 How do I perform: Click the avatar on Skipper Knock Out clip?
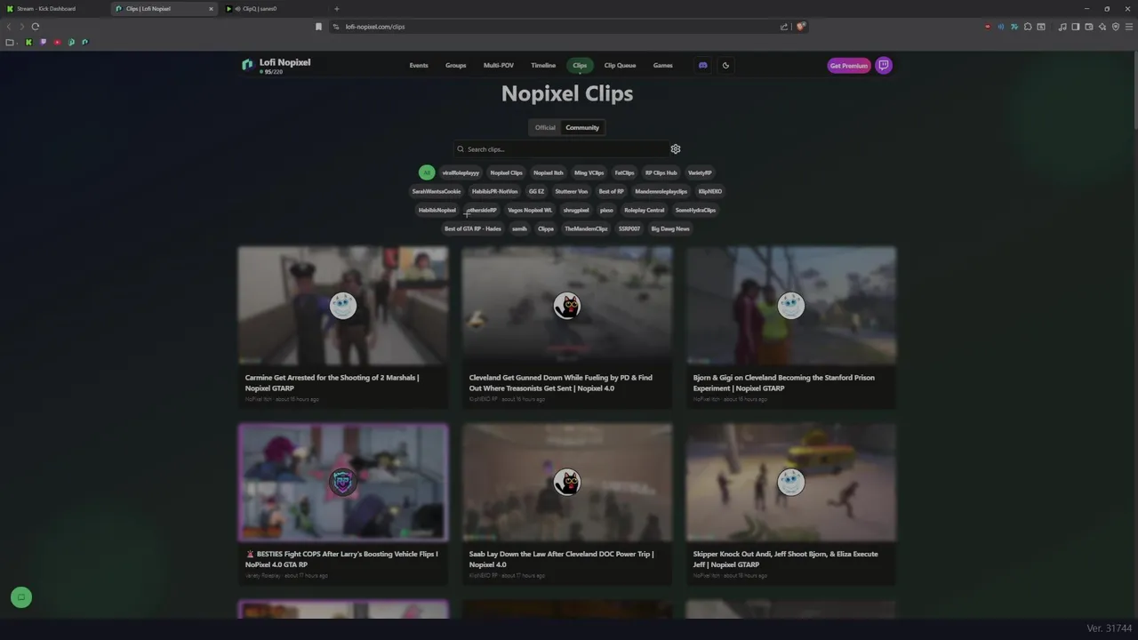(791, 482)
